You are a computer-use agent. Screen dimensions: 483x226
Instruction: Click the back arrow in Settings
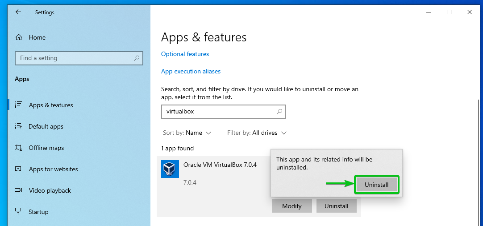click(18, 12)
